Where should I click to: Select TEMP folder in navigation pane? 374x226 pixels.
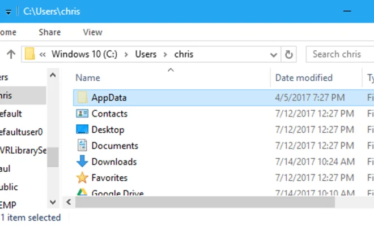tap(8, 205)
